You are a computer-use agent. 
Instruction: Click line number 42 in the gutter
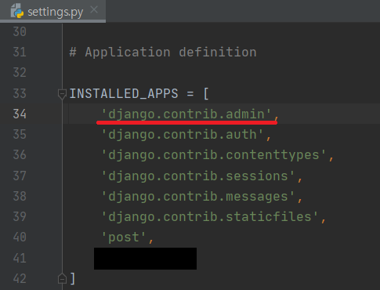[x=20, y=278]
